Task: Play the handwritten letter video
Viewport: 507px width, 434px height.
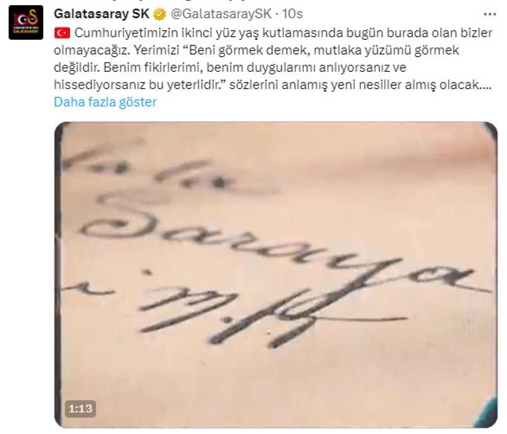Action: (276, 274)
